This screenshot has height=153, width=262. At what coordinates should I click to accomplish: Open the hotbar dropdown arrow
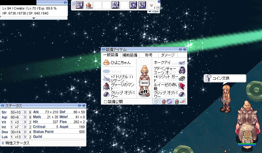pyautogui.click(x=158, y=8)
